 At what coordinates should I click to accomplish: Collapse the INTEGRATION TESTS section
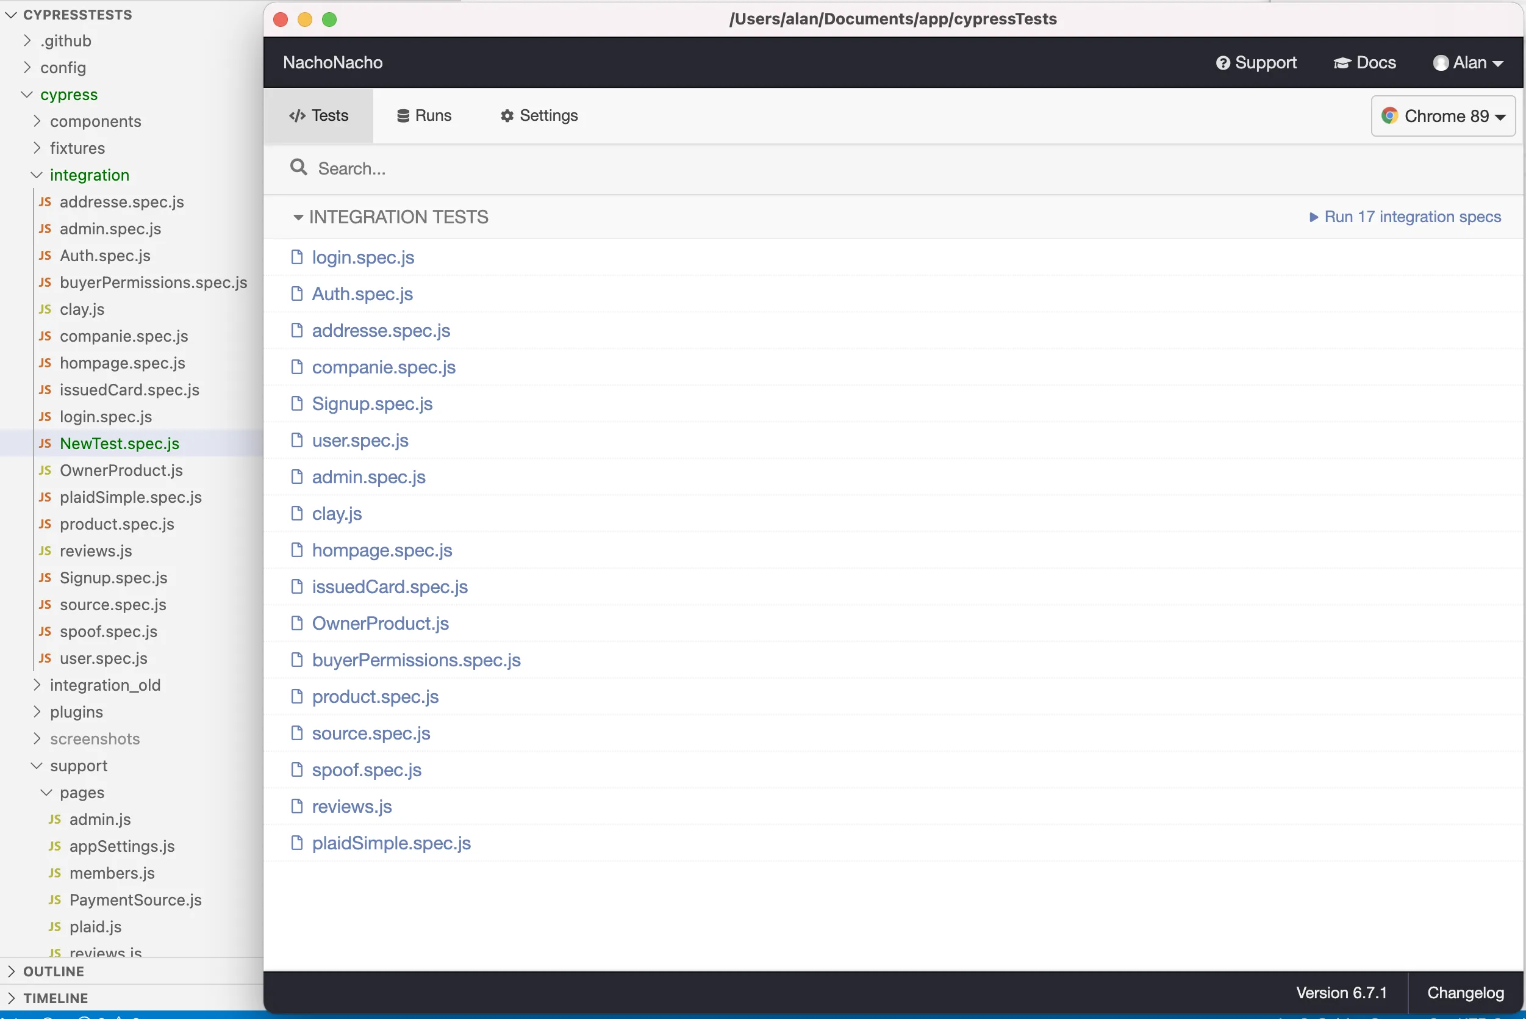point(298,217)
